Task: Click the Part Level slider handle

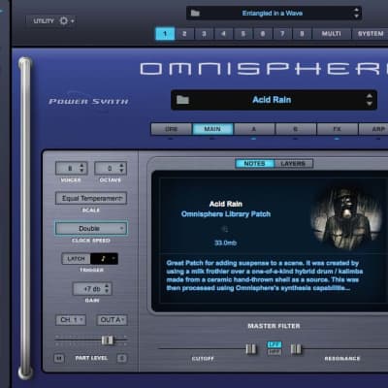Action: (x=108, y=340)
